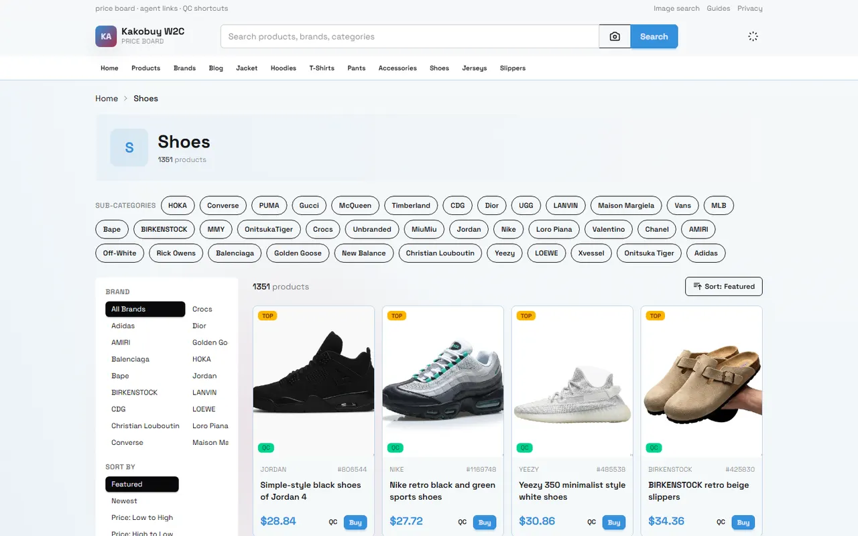Click Buy on the Jordan 4 card
Screen dimensions: 858x536
point(355,523)
